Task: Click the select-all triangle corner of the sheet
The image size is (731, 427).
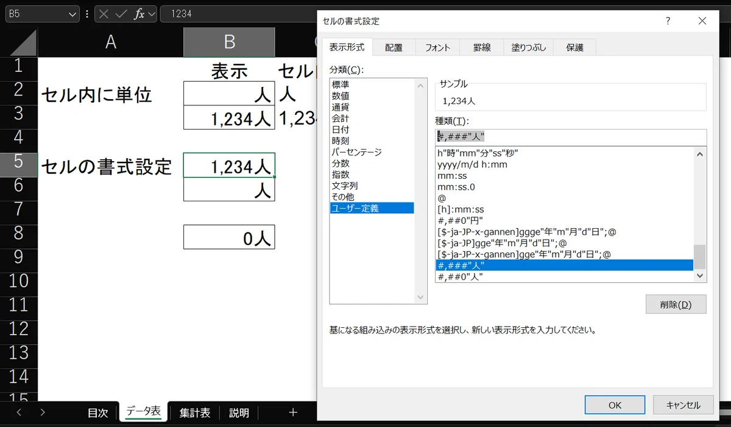Action: tap(23, 43)
